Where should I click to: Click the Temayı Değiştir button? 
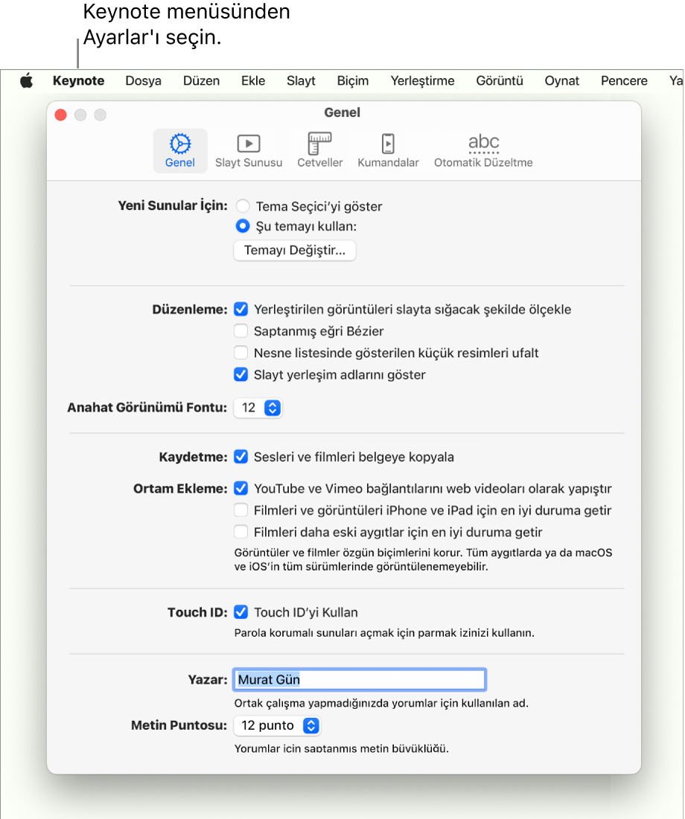pos(295,250)
